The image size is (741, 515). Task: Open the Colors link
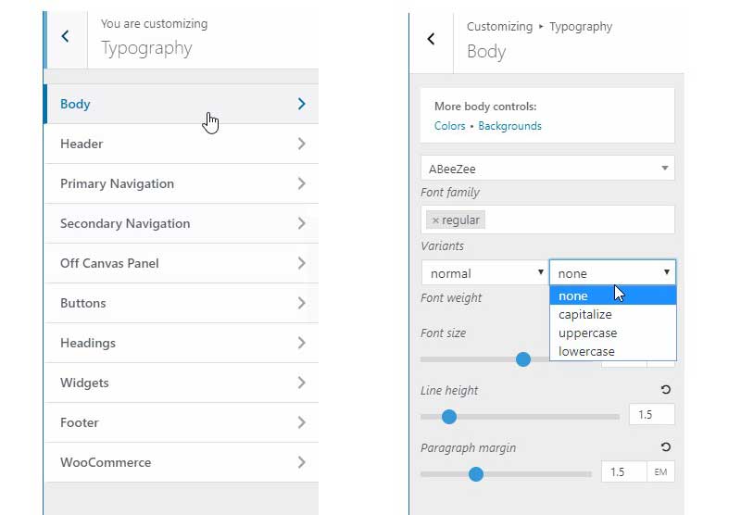[x=449, y=126]
